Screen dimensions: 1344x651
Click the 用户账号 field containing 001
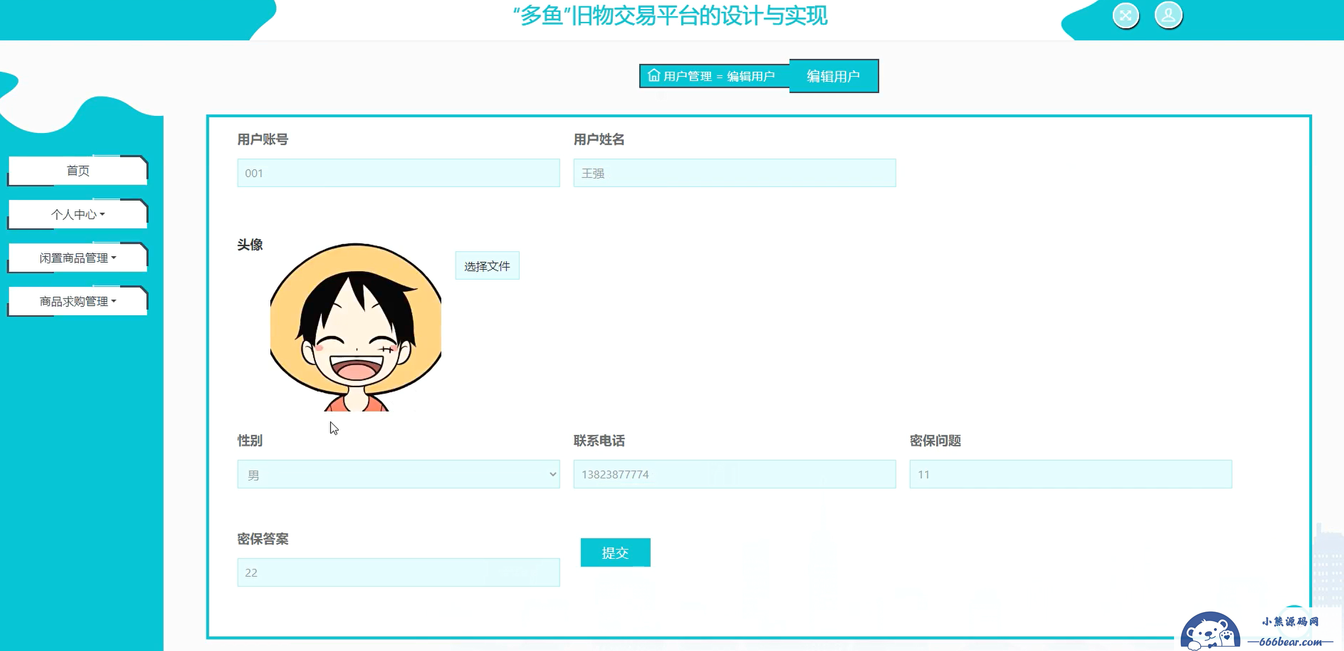point(399,173)
